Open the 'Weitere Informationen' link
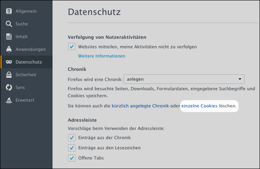 102,56
